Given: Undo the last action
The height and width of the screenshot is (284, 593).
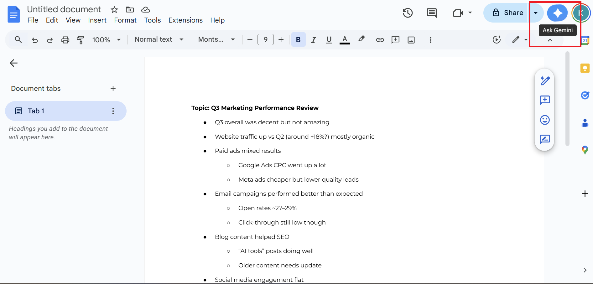Looking at the screenshot, I should (35, 40).
